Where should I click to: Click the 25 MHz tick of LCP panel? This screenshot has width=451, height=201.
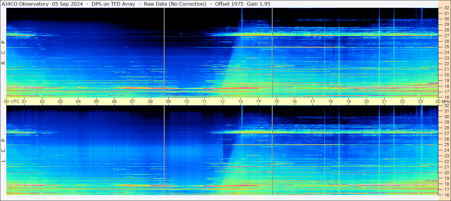pos(446,145)
